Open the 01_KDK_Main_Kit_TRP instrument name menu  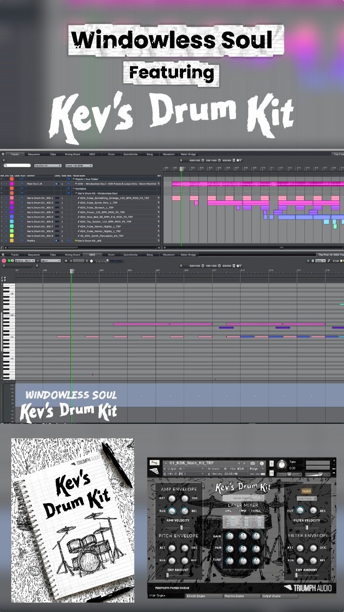click(191, 463)
